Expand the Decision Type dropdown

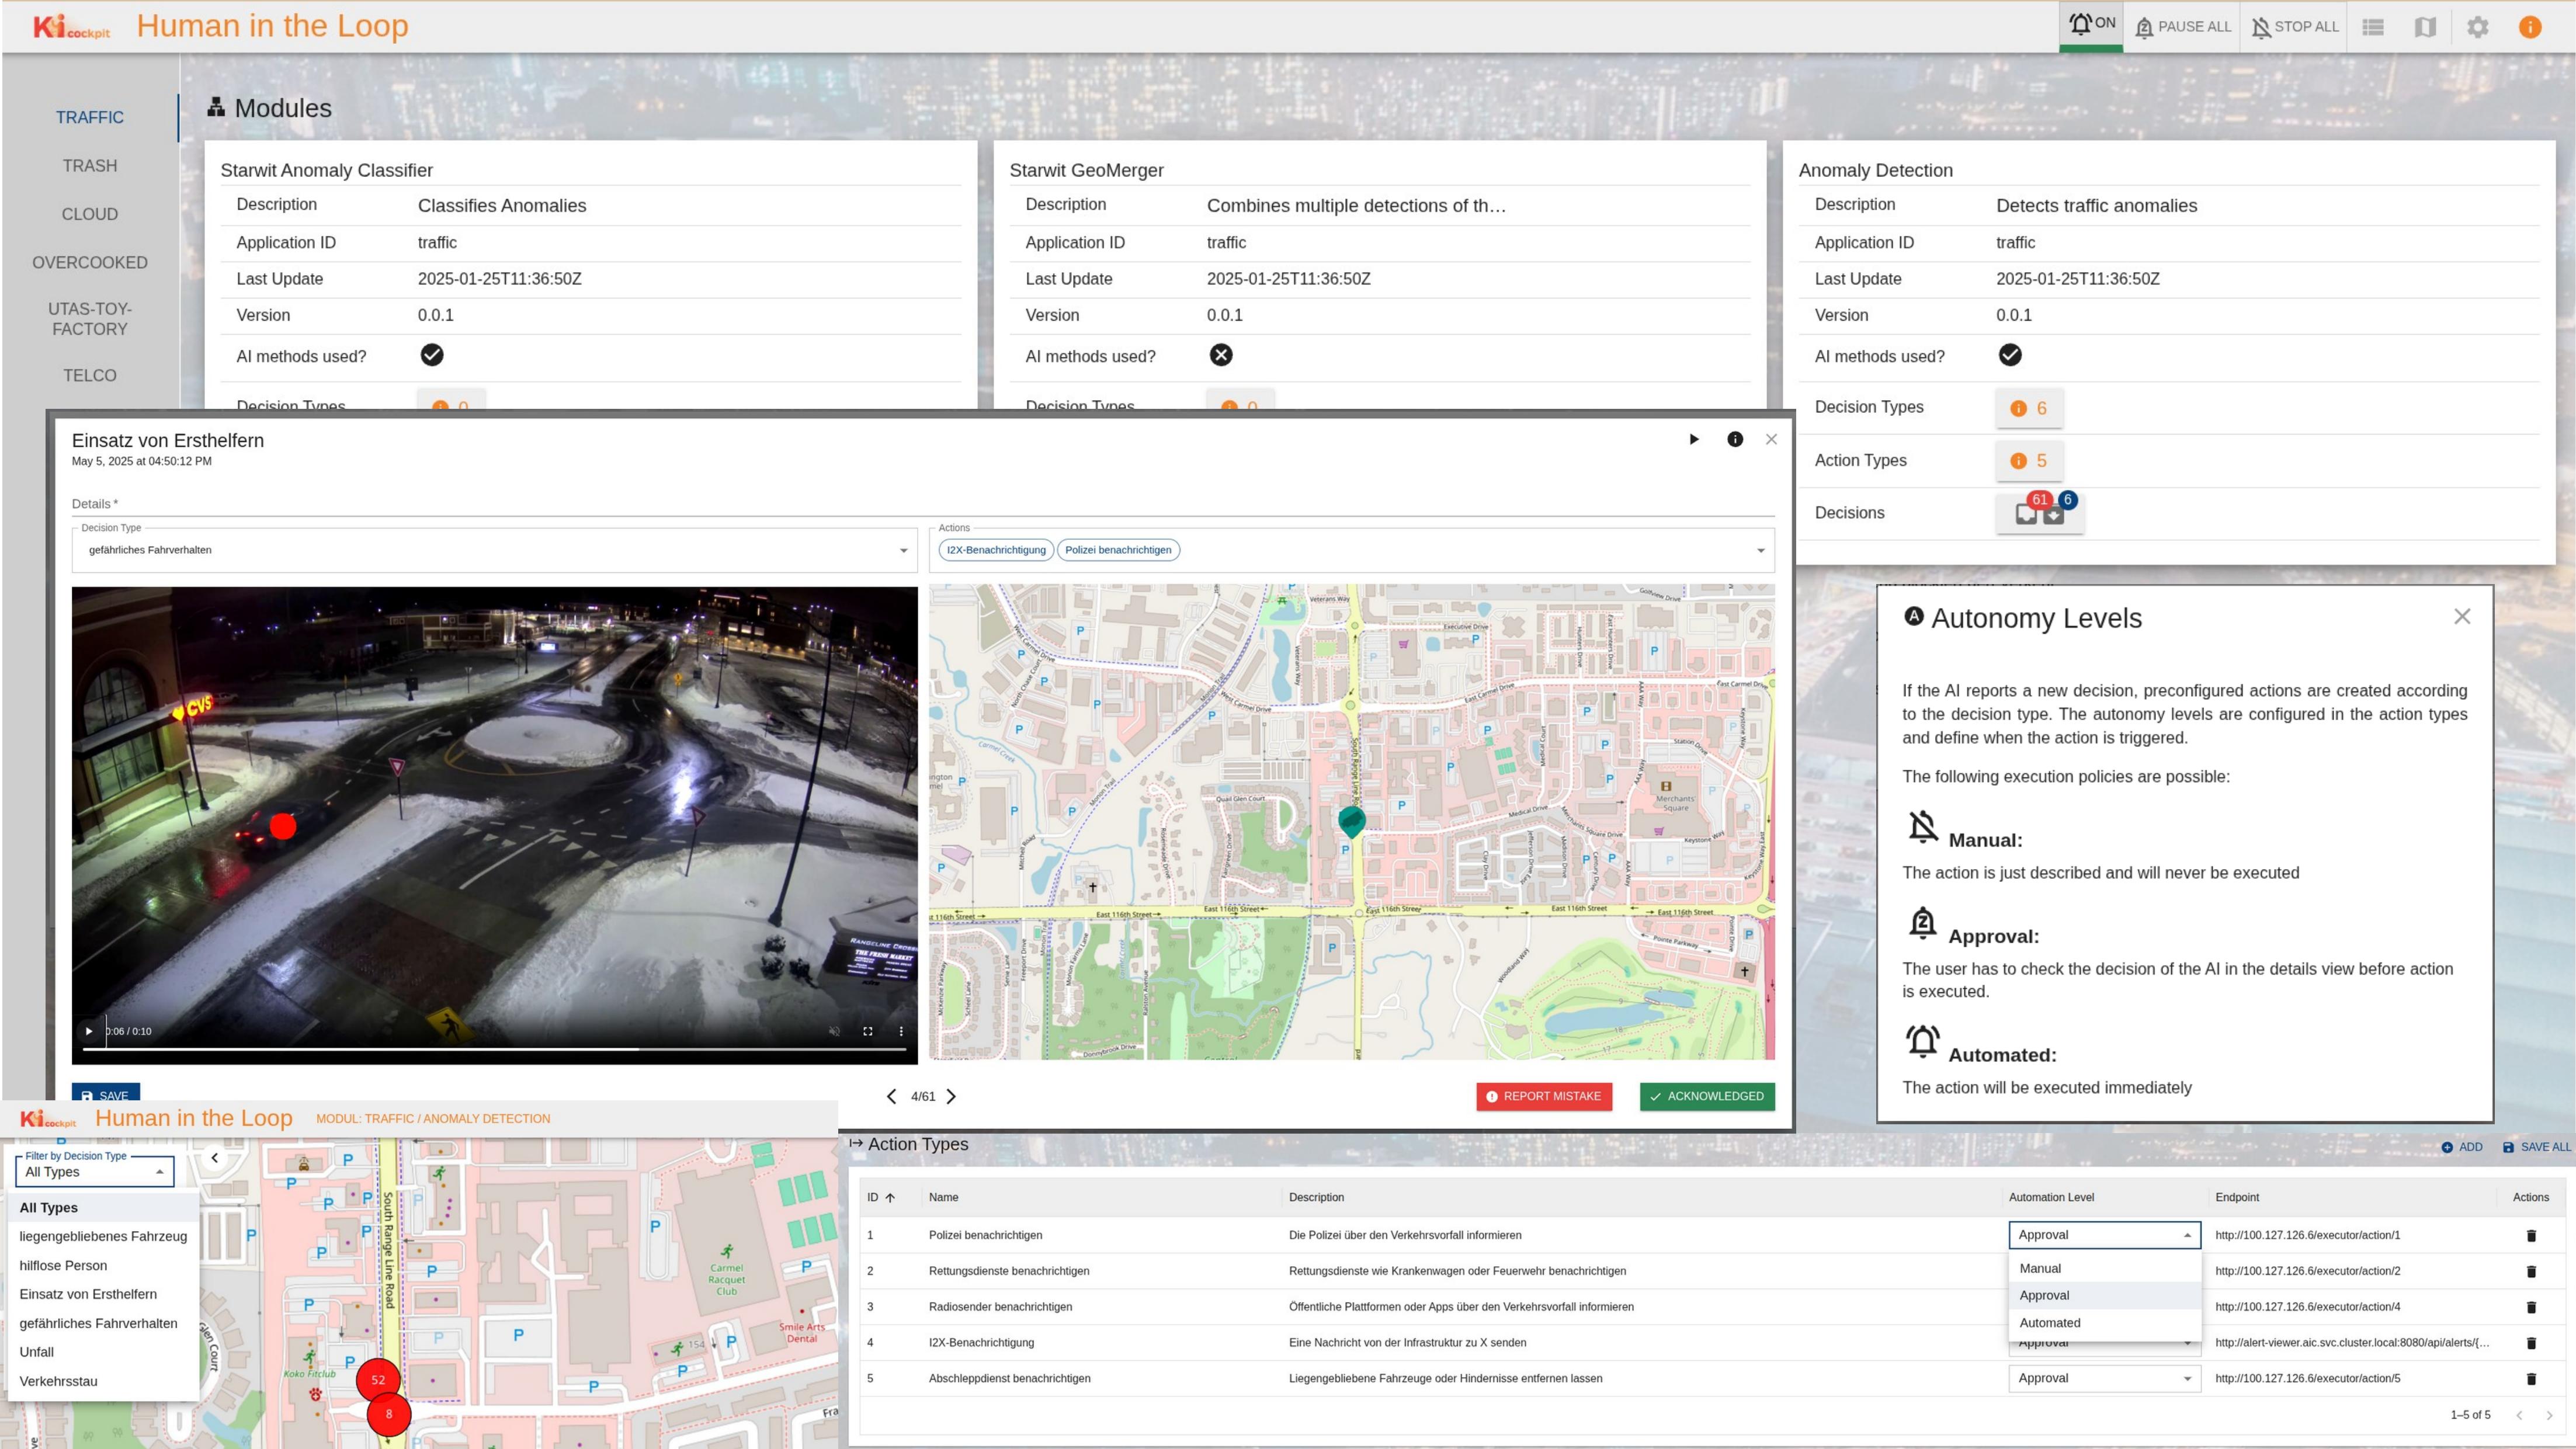pos(903,550)
